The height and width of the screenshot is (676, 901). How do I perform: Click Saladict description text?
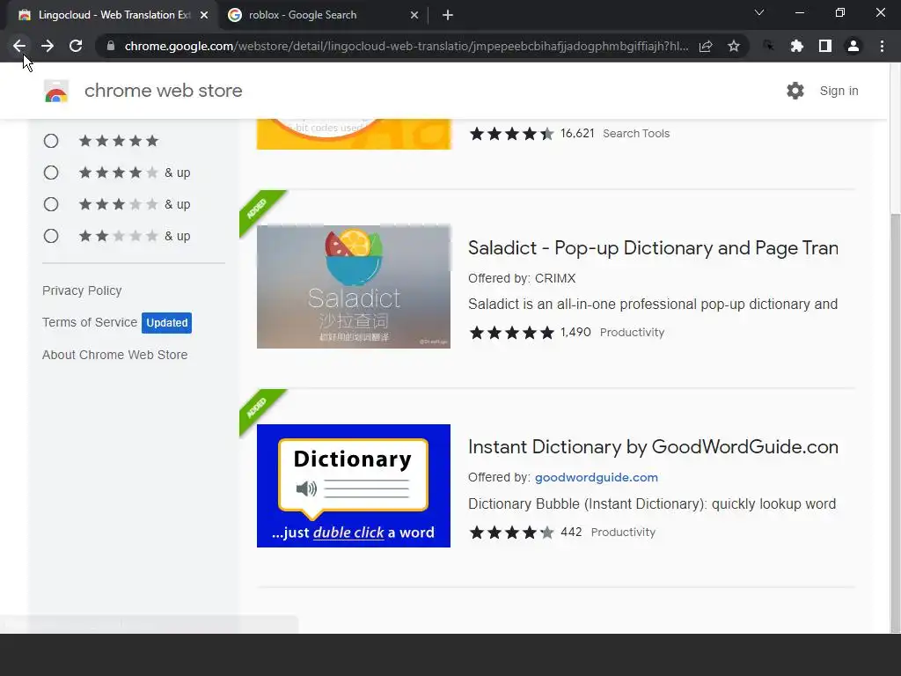(x=653, y=304)
